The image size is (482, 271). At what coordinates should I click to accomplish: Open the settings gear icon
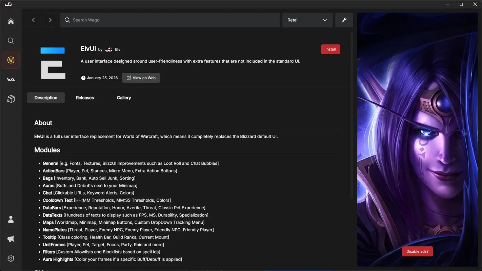tap(11, 258)
